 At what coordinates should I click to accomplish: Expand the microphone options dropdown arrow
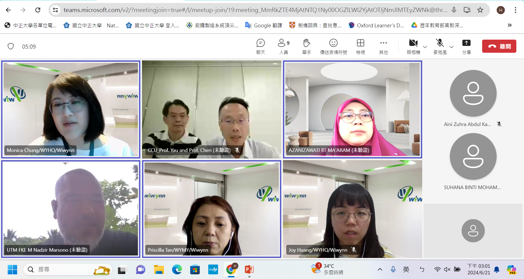[x=451, y=47]
